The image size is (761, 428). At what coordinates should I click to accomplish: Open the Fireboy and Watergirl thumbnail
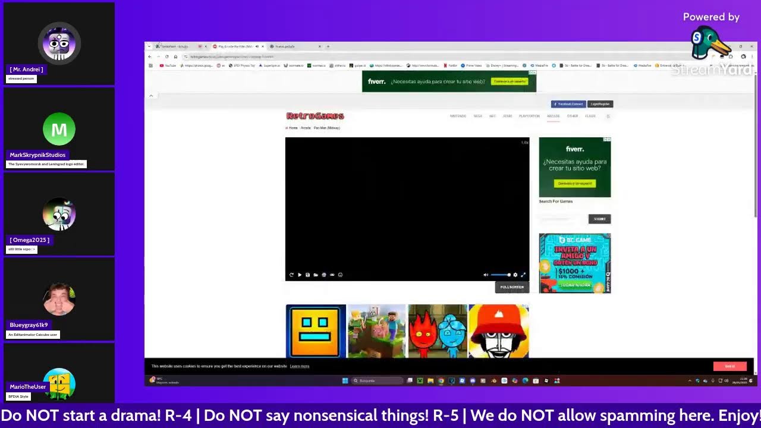click(438, 331)
